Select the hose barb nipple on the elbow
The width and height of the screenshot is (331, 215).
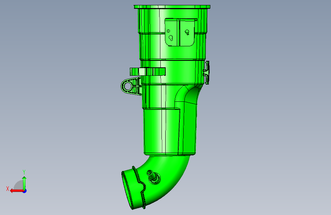(x=154, y=177)
